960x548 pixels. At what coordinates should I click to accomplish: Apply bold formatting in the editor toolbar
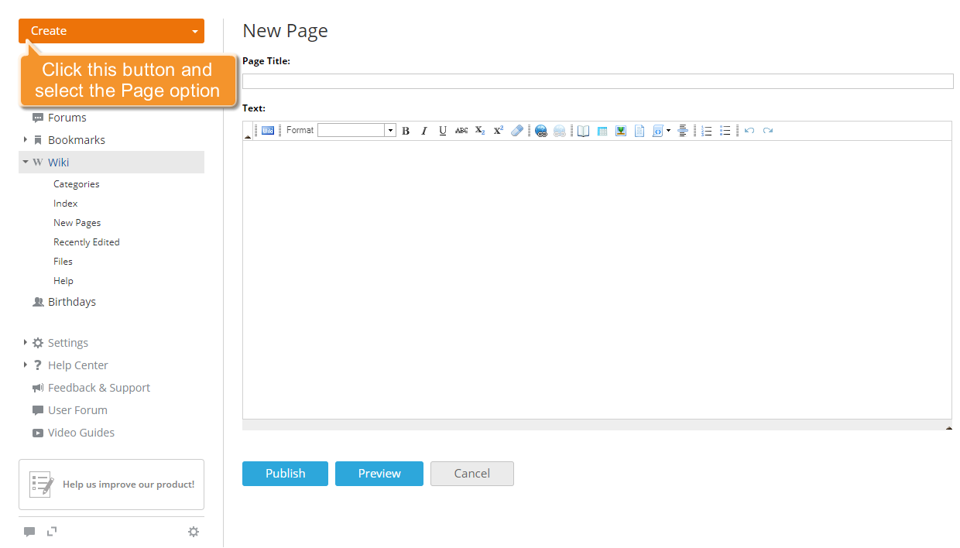coord(406,131)
